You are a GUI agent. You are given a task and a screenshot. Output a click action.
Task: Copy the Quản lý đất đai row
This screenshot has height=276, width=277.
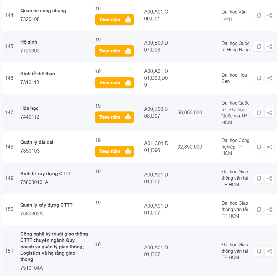(x=259, y=147)
